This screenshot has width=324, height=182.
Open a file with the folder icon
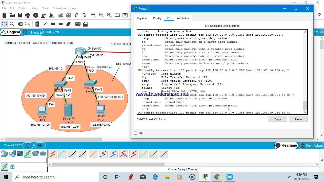tap(12, 15)
